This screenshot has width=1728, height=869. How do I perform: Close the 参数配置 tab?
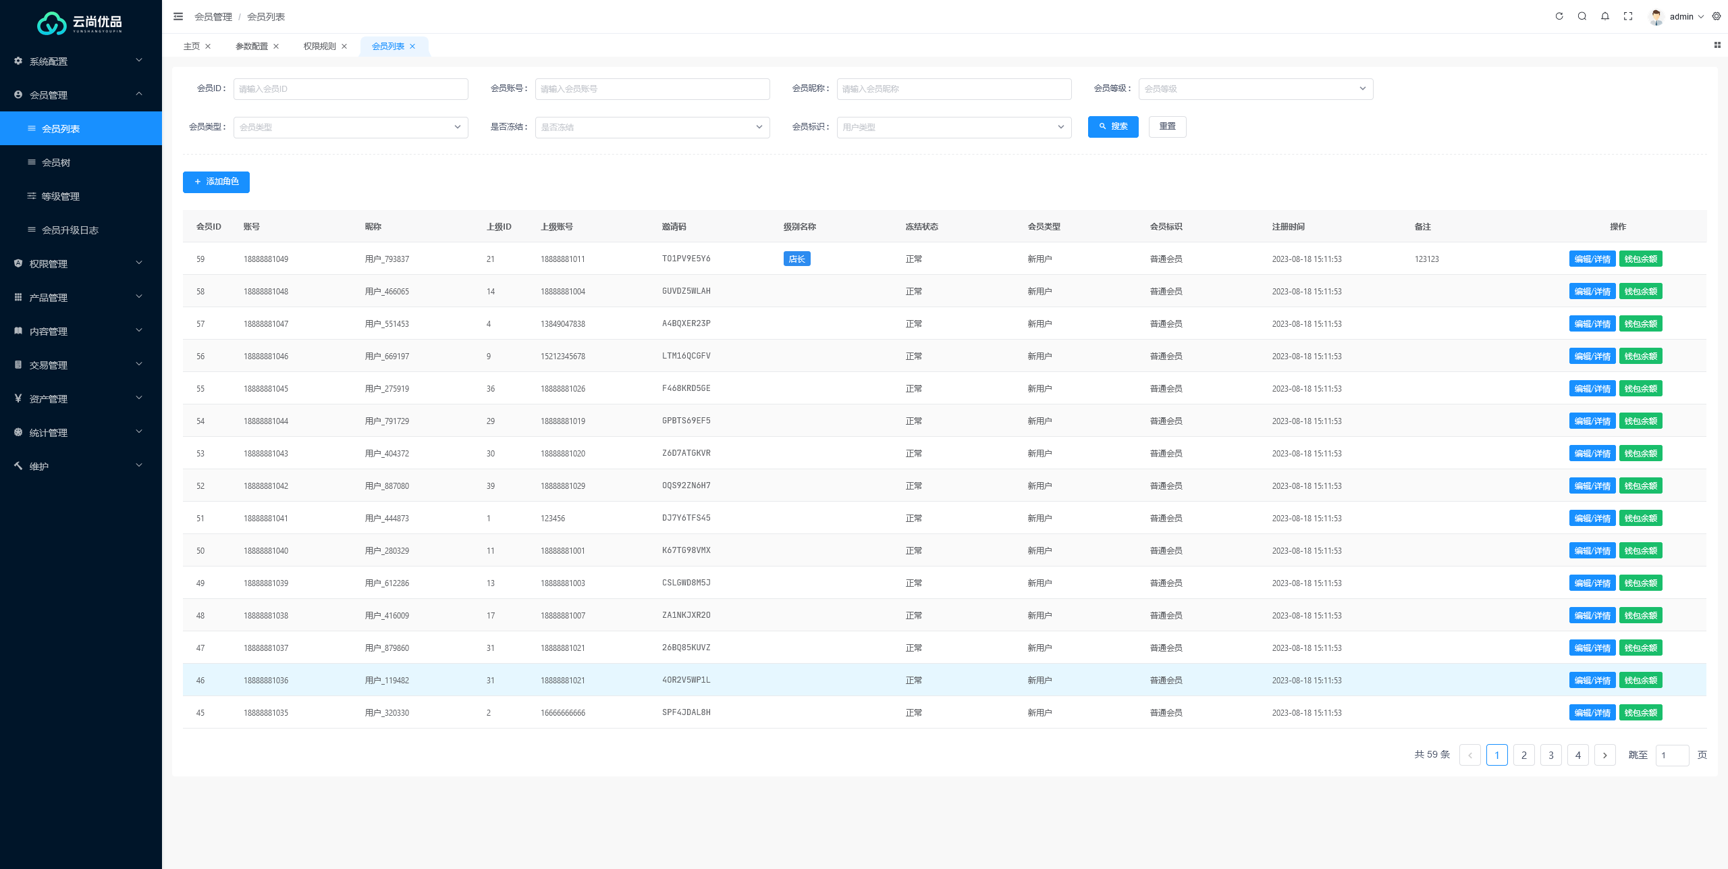click(276, 46)
